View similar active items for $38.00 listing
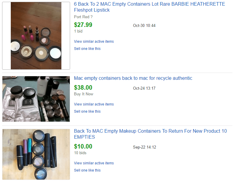Screen dimensions: 233x182 tap(94, 104)
